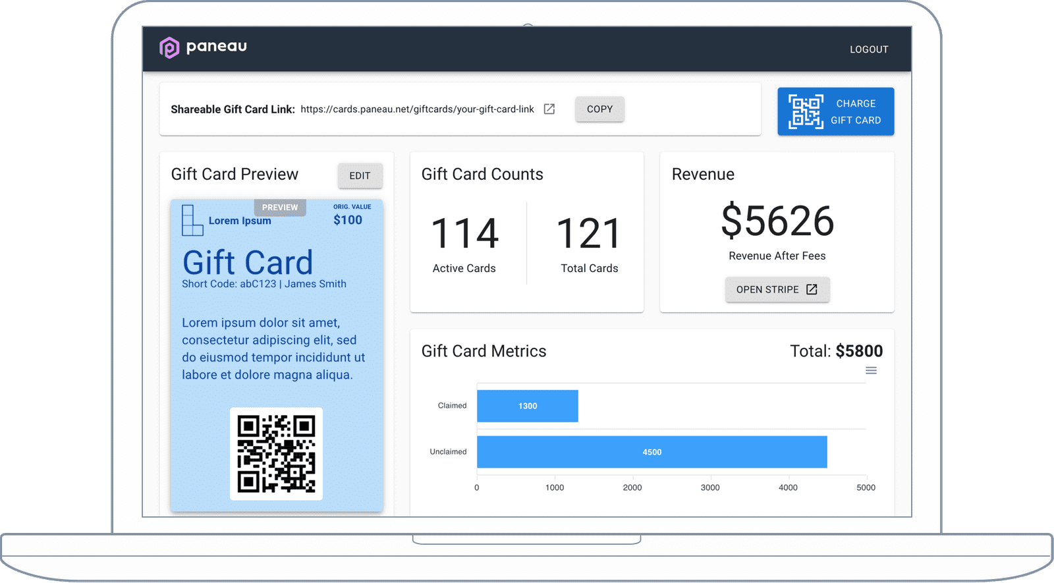Open the chart hamburger menu icon

(871, 371)
